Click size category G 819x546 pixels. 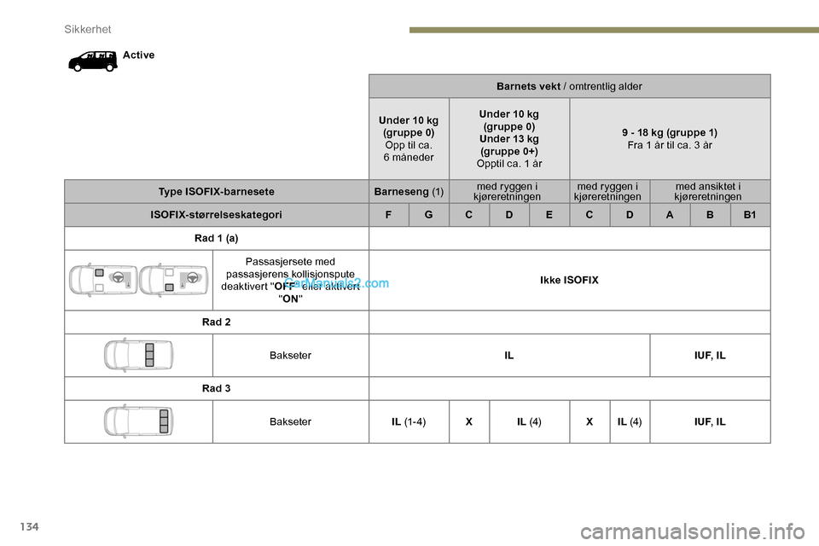pos(429,215)
